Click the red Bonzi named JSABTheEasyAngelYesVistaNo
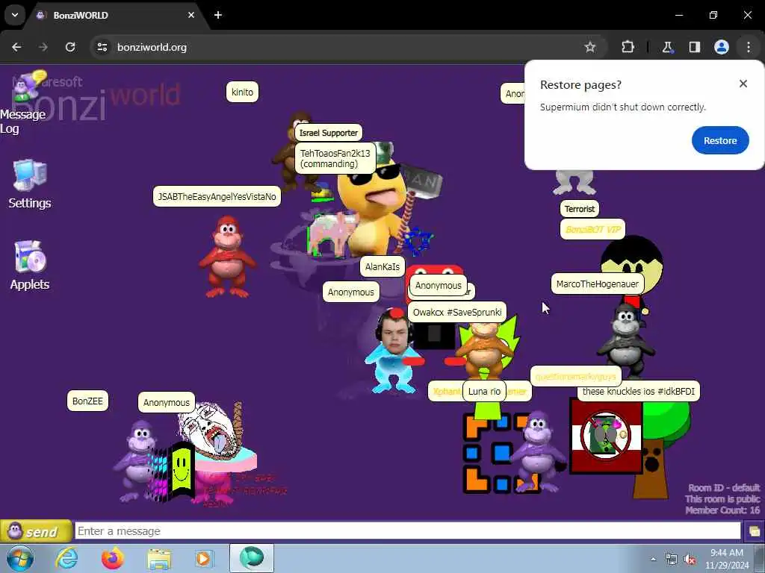The height and width of the screenshot is (573, 765). 226,257
